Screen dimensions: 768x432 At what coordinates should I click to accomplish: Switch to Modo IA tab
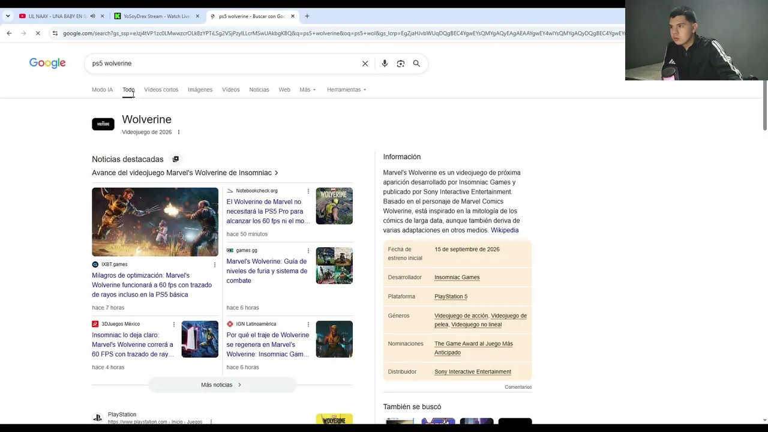[x=102, y=89]
